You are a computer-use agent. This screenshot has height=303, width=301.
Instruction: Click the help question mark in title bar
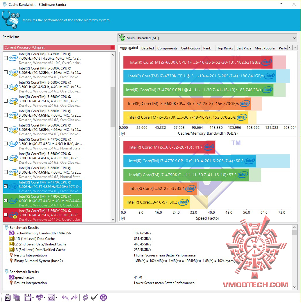281,4
